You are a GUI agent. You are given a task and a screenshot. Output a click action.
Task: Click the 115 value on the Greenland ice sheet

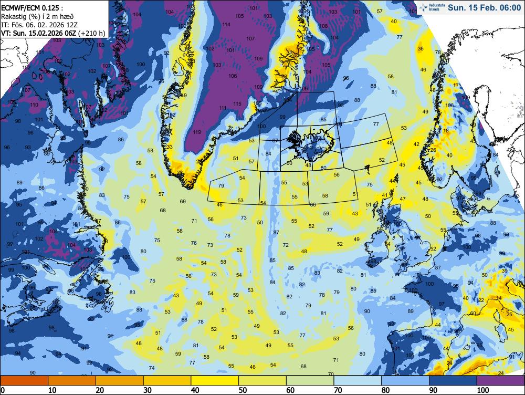click(237, 104)
